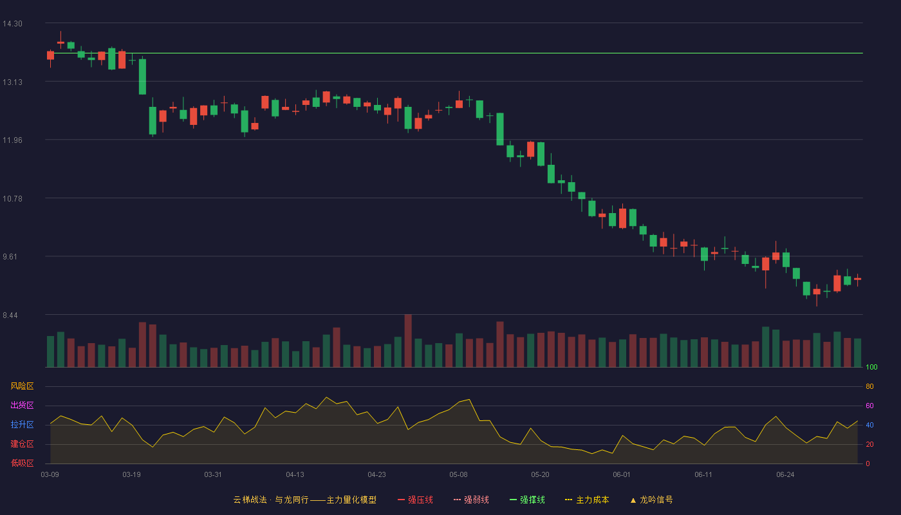
Task: Click the 风险区 zone label
Action: [22, 386]
